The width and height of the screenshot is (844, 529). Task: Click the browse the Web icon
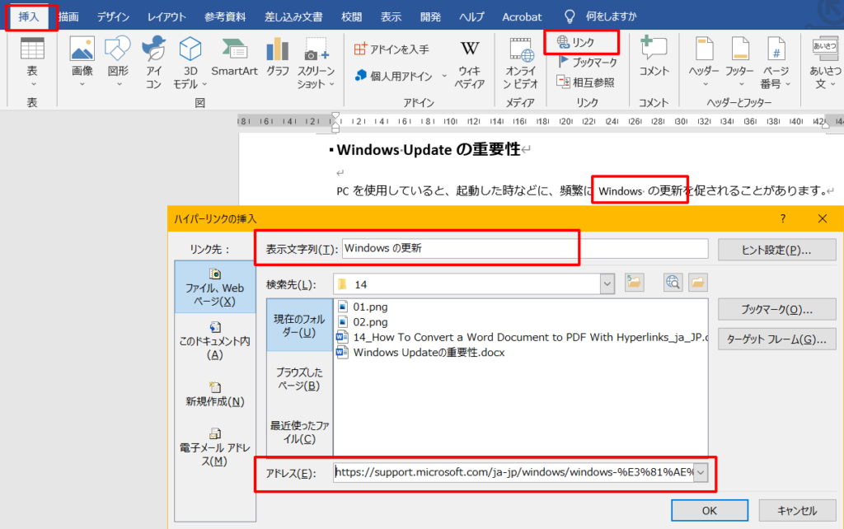pyautogui.click(x=673, y=283)
